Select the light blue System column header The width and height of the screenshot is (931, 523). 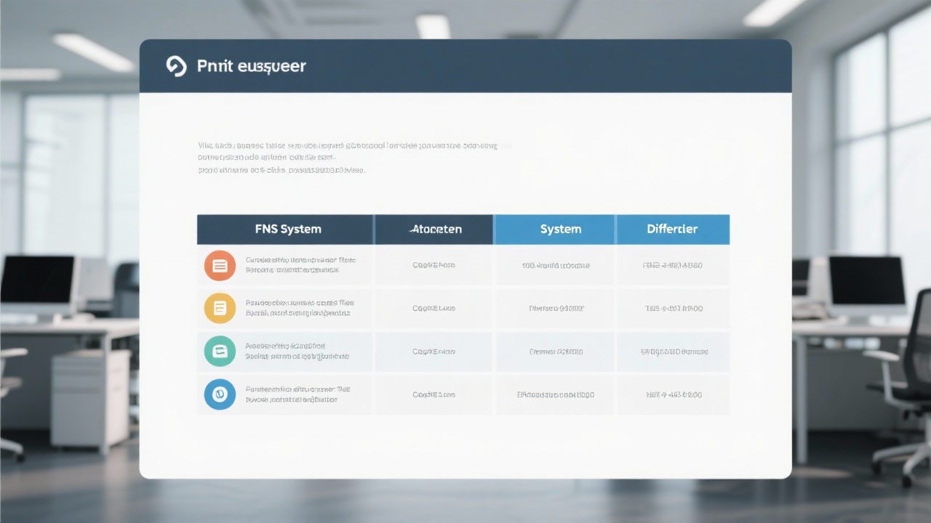coord(560,229)
